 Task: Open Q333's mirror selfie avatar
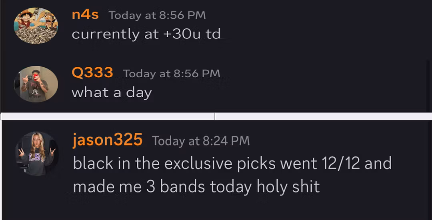[x=36, y=84]
